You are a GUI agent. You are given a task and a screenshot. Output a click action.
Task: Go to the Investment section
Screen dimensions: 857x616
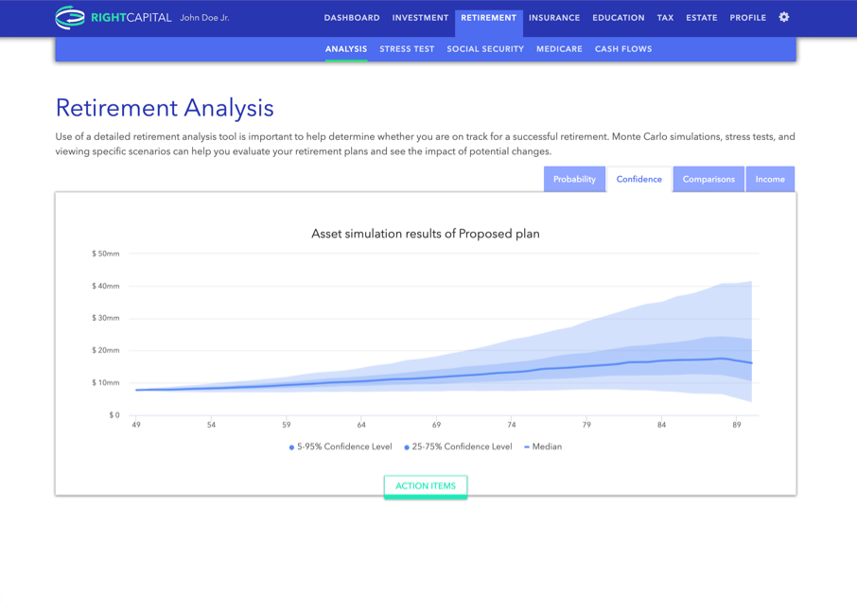pyautogui.click(x=420, y=17)
